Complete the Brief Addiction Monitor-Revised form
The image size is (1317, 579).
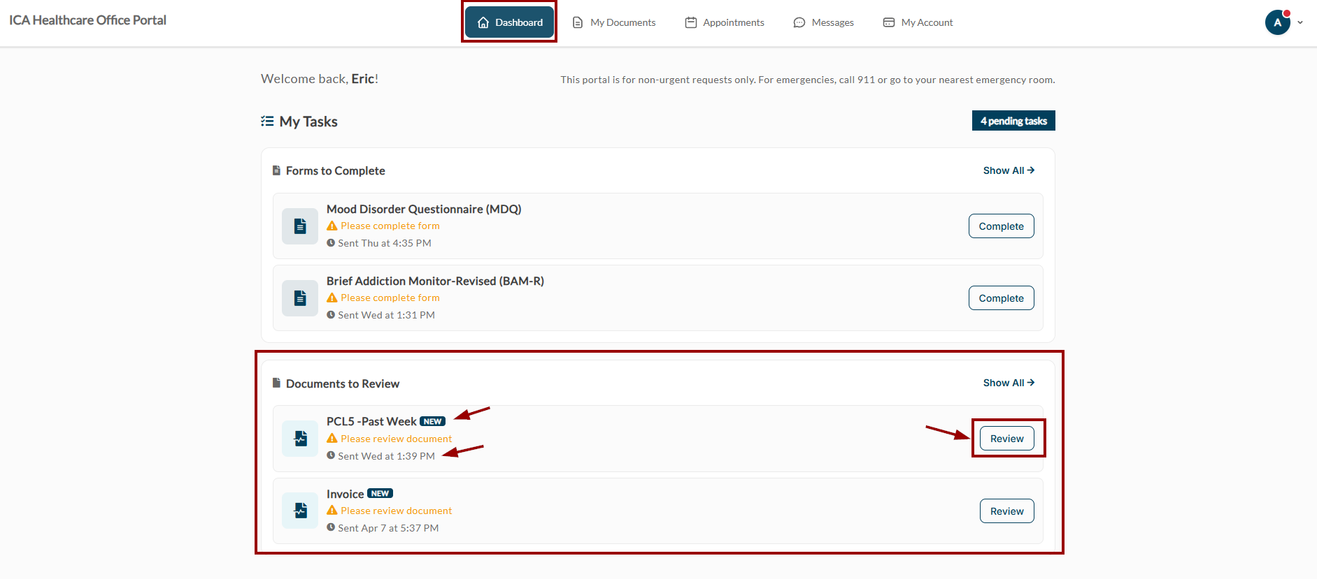[x=1001, y=298]
